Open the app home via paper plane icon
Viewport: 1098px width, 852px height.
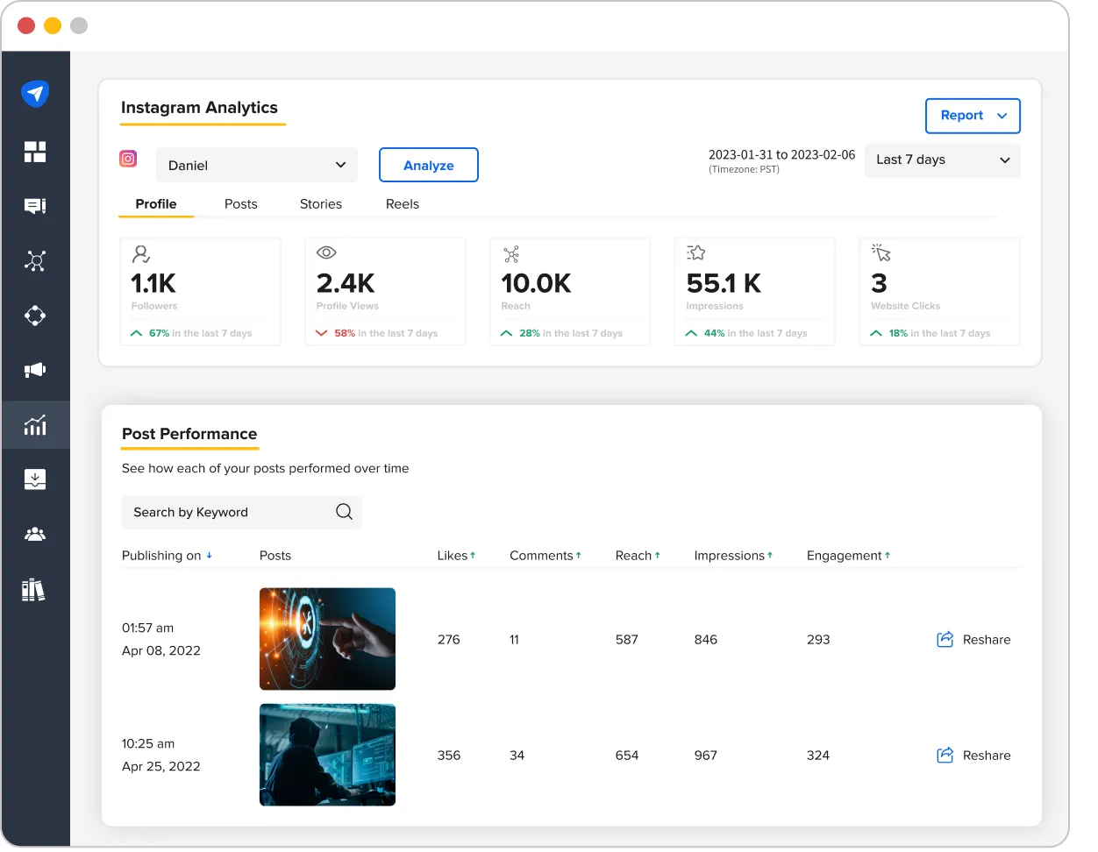[x=35, y=94]
